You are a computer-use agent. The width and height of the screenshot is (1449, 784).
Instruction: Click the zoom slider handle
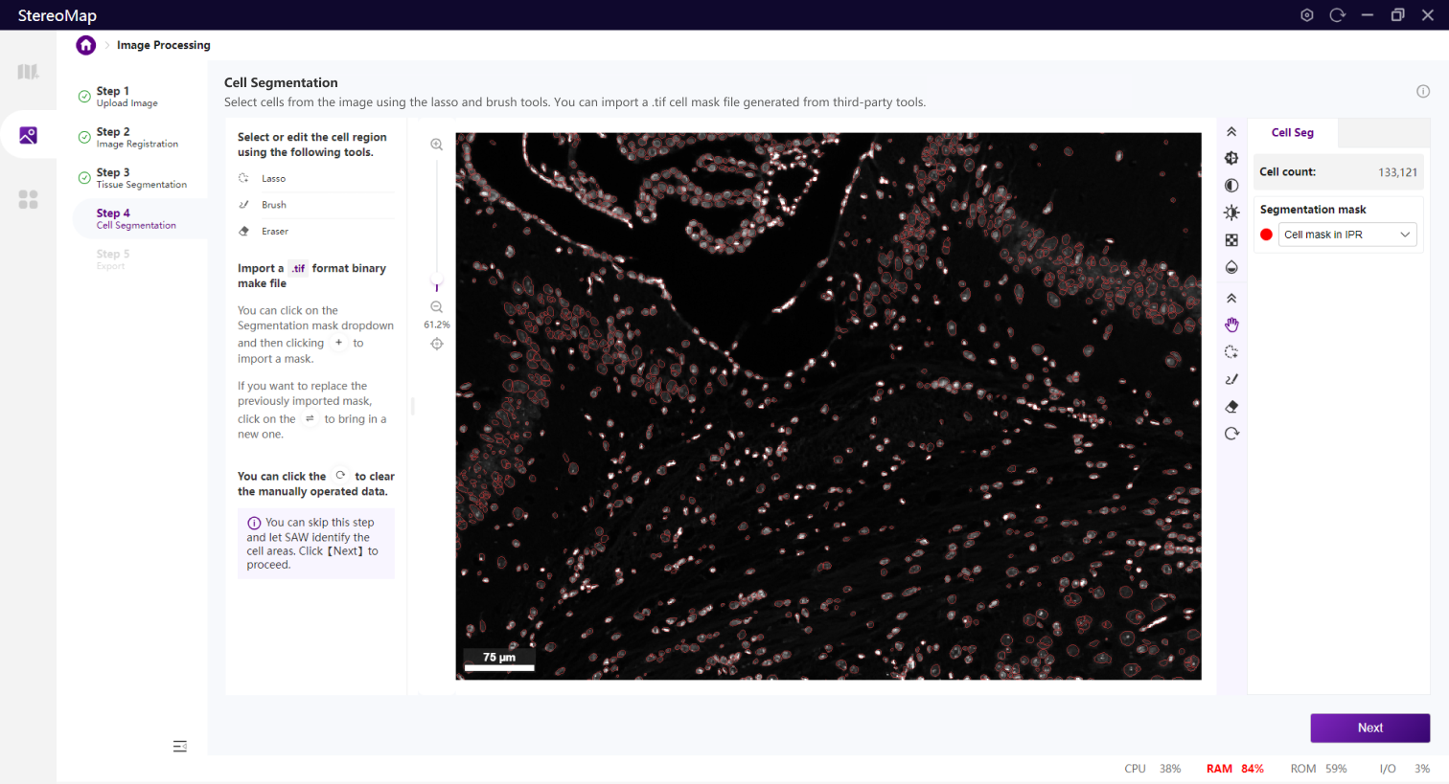point(436,286)
